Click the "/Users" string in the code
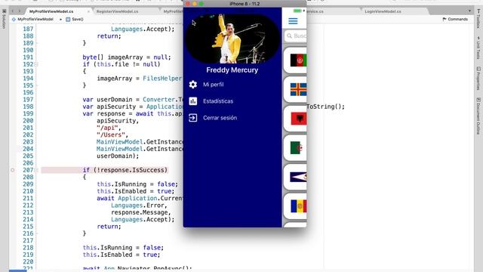 pyautogui.click(x=110, y=134)
